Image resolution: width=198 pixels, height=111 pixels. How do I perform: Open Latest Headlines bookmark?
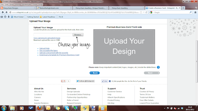coord(47,17)
